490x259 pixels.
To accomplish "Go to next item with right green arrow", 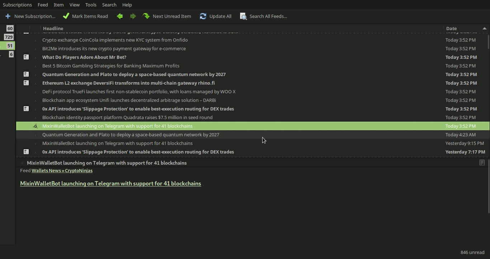I will [133, 16].
